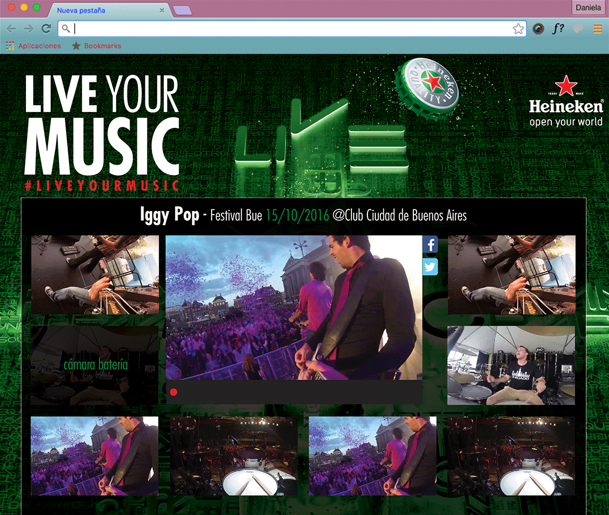Click the Live Your Music heading
This screenshot has height=515, width=609.
(101, 125)
